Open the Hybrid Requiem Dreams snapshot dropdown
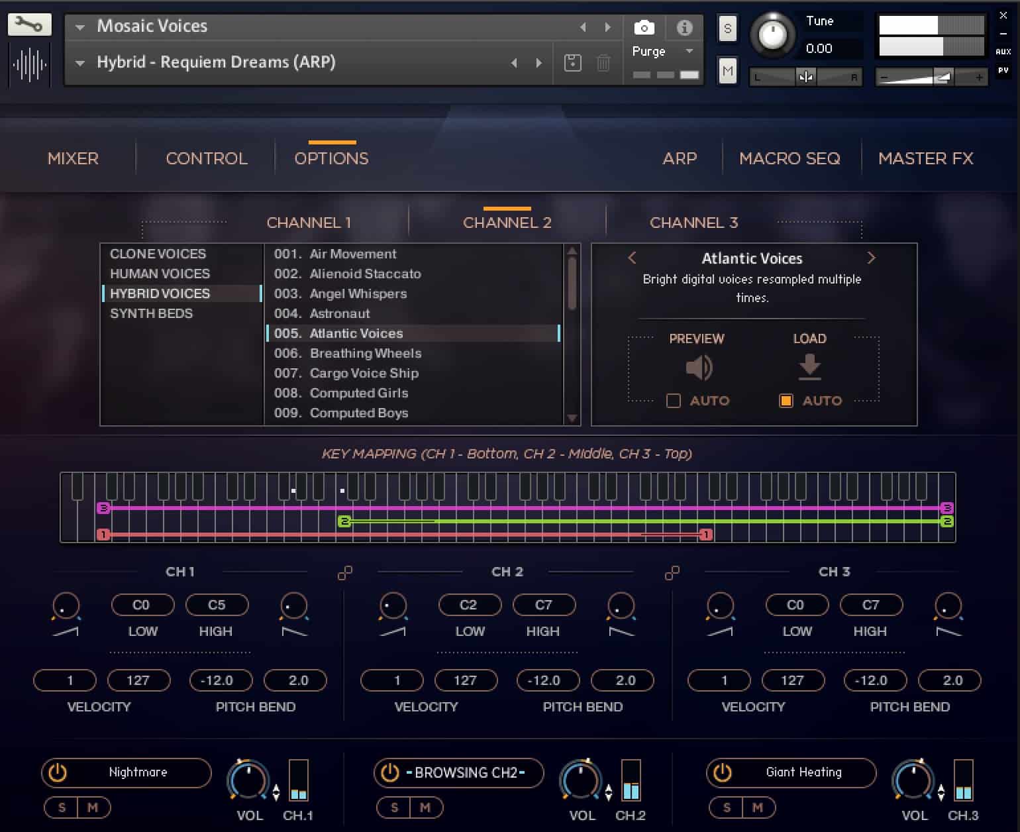Viewport: 1020px width, 832px height. (80, 63)
